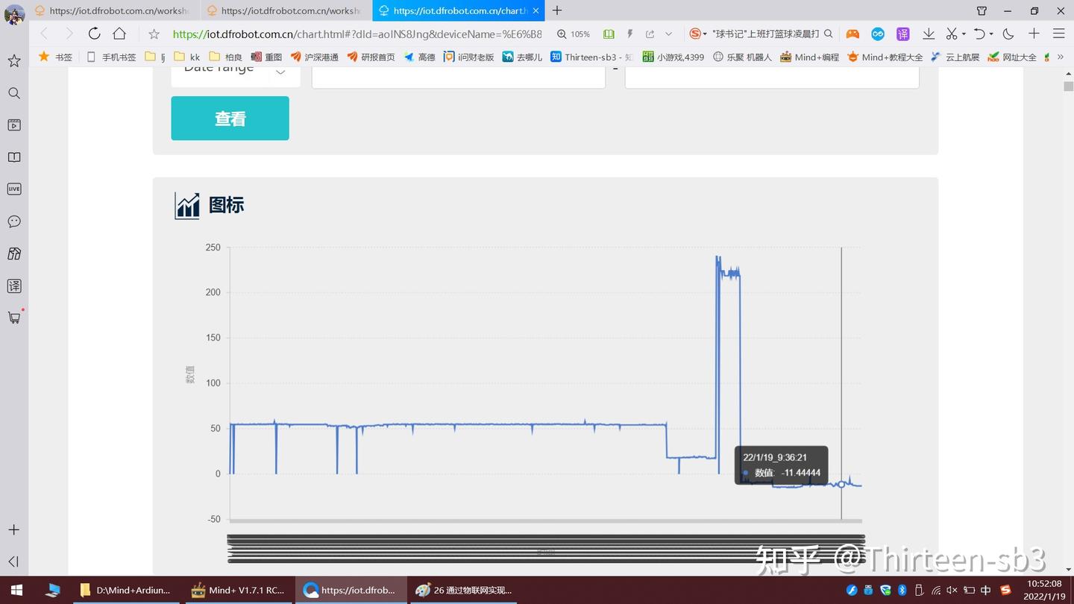Reload the current page
Viewport: 1074px width, 604px height.
tap(94, 34)
